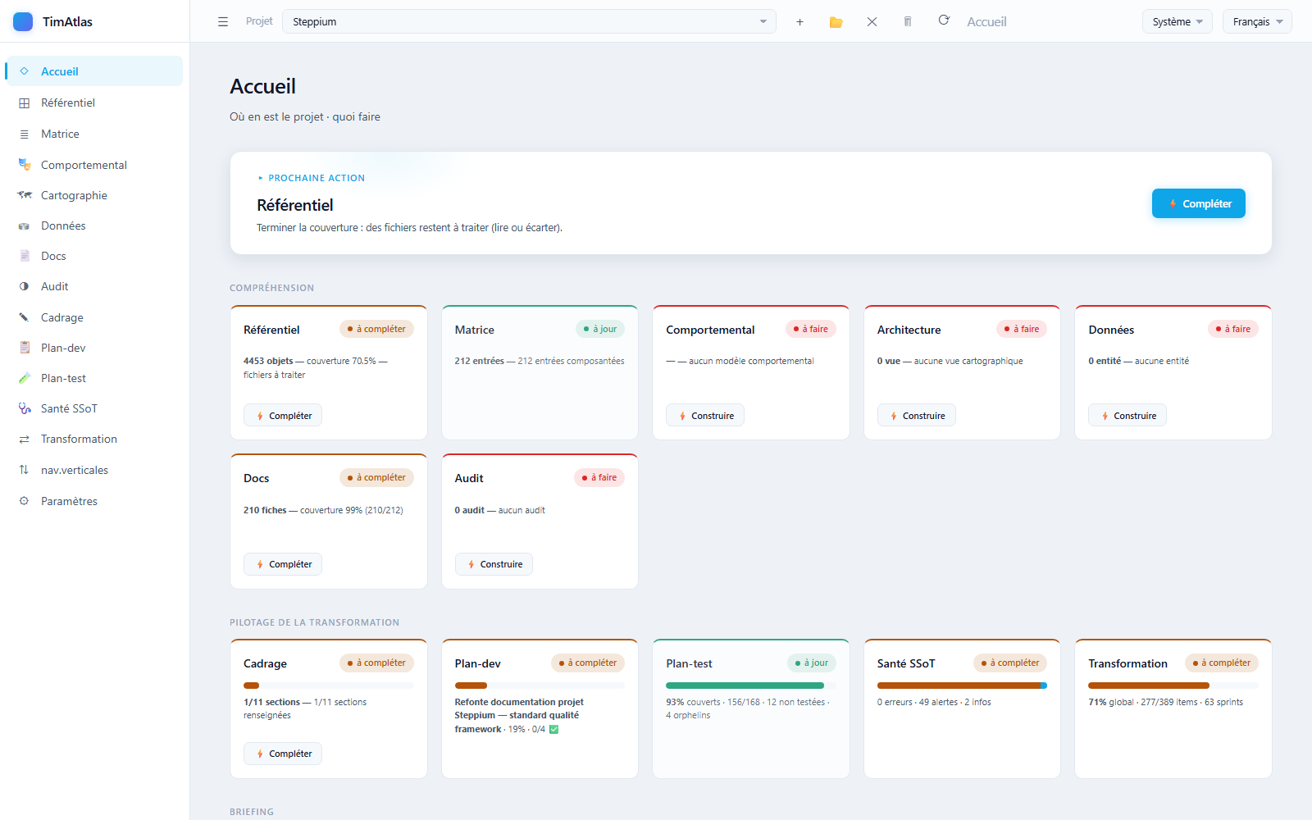This screenshot has width=1312, height=820.
Task: Click the blue Compléter button for Prochaine action
Action: click(1199, 203)
